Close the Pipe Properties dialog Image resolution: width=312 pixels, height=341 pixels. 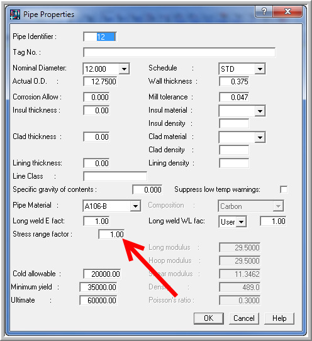(x=287, y=11)
